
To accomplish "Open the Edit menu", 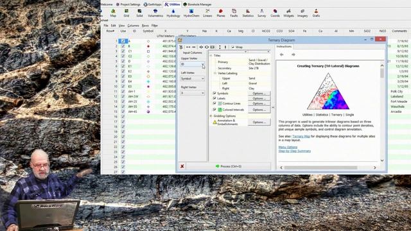I will 113,26.
